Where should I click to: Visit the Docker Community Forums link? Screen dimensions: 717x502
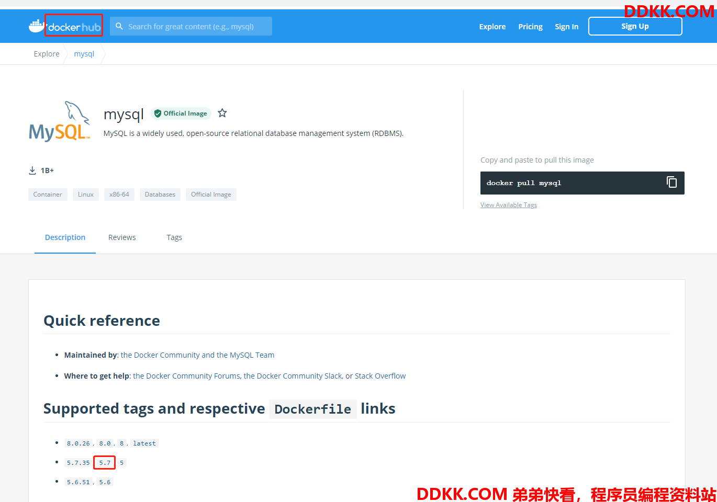point(186,376)
